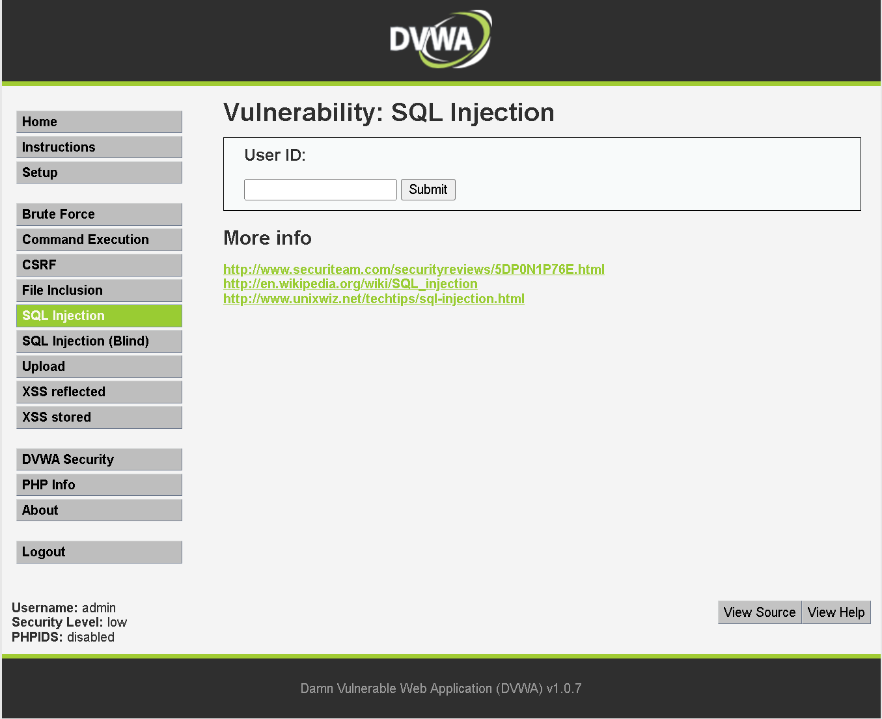Open the securiteam.com security review link
882x719 pixels.
[414, 269]
